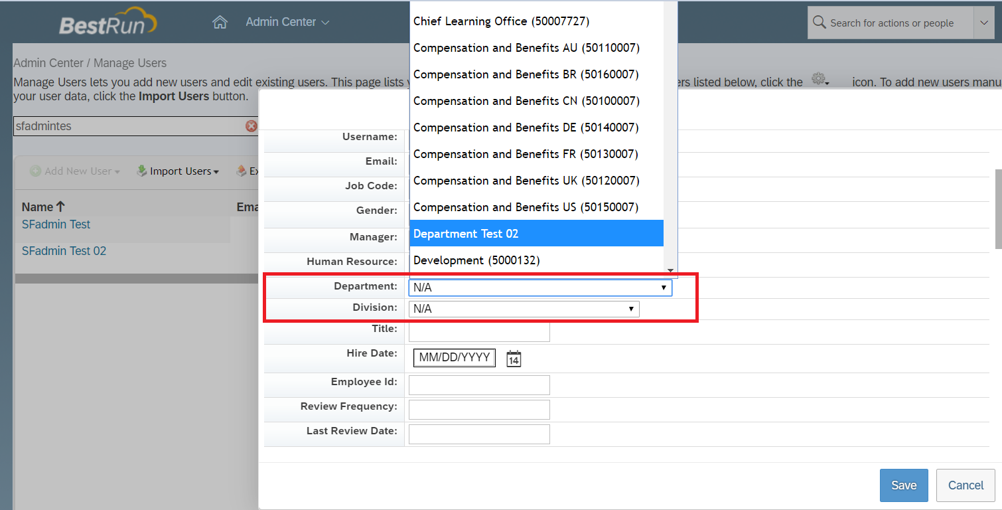This screenshot has height=510, width=1002.
Task: Expand the search scope dropdown arrow
Action: tap(983, 23)
